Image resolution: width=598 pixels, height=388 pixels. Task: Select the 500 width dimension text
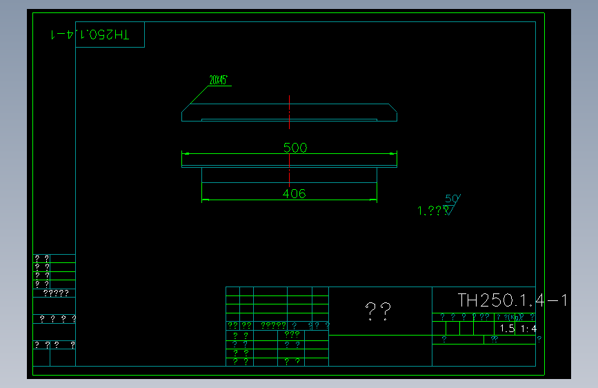295,148
